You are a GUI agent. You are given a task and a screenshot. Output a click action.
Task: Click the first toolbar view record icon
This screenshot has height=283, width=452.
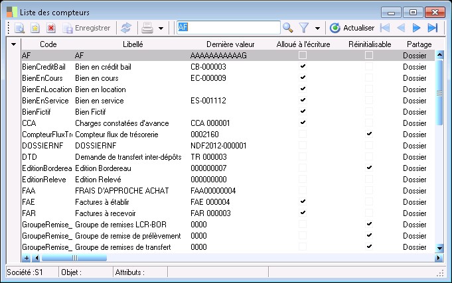click(19, 28)
